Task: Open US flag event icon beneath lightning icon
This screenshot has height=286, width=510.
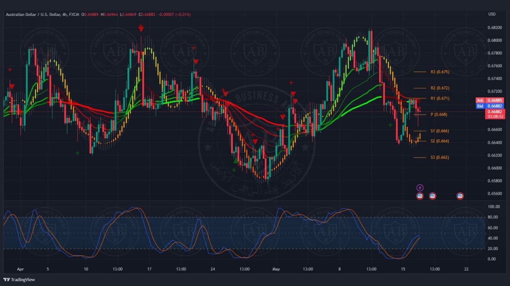Action: [420, 196]
